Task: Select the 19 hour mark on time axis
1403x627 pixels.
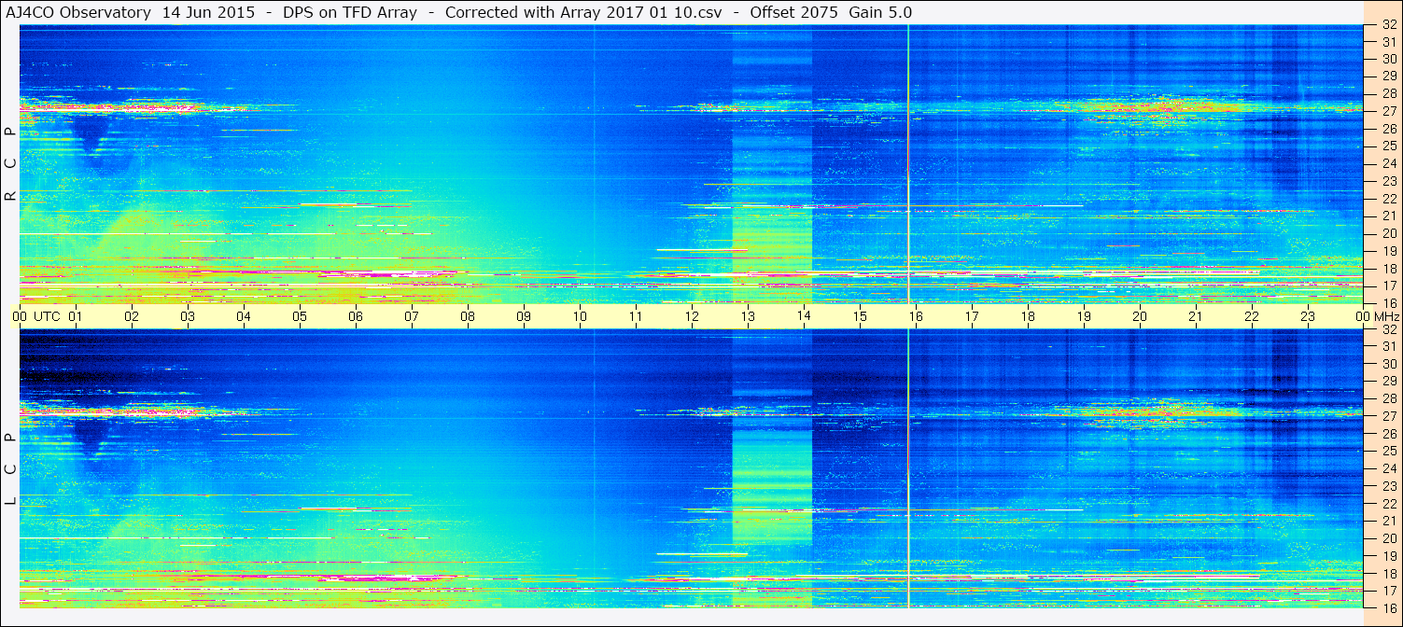Action: (1084, 316)
